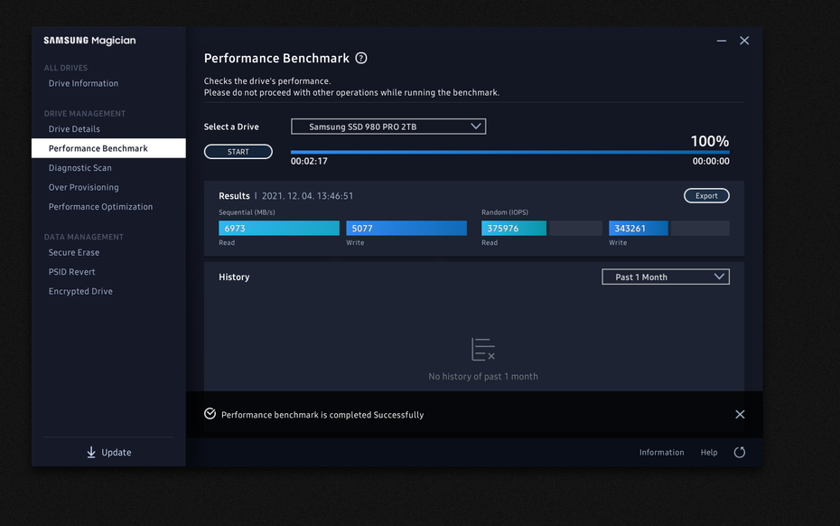
Task: Open Drive Information page
Action: pyautogui.click(x=83, y=83)
